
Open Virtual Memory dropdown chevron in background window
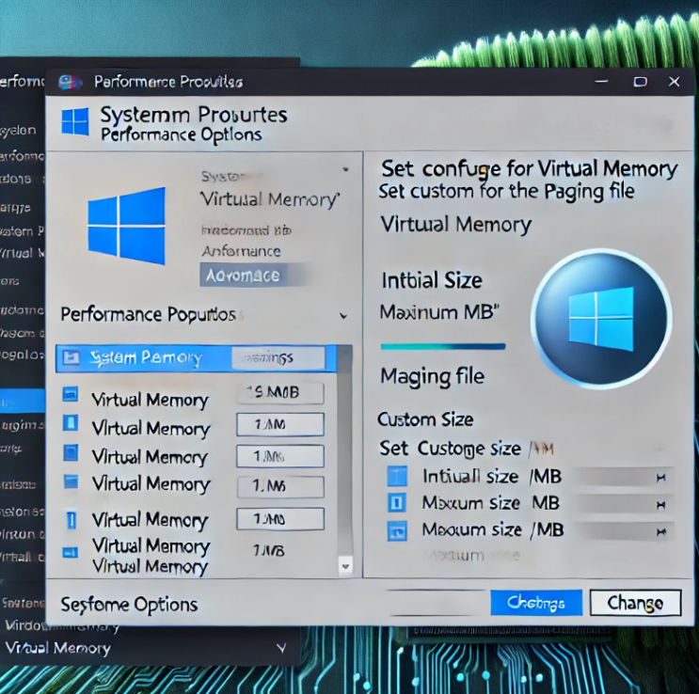pyautogui.click(x=281, y=648)
